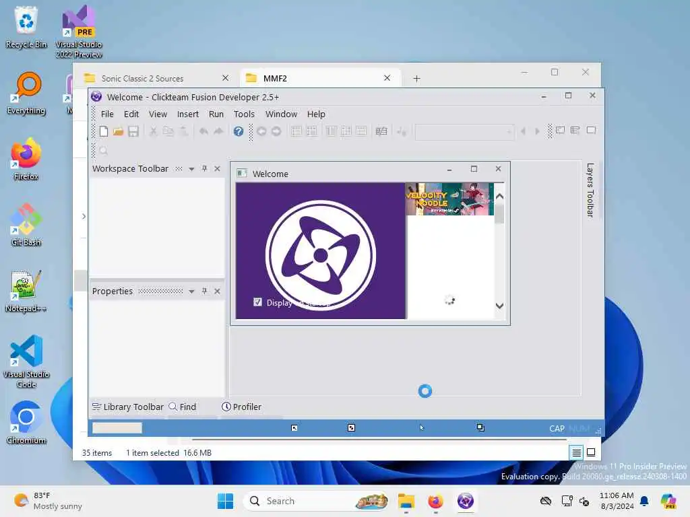This screenshot has height=517, width=690.
Task: Add a new File Explorer tab
Action: (x=416, y=79)
